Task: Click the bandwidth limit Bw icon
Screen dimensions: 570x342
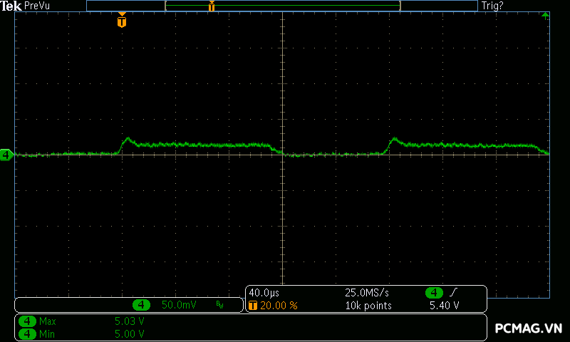Action: (219, 305)
